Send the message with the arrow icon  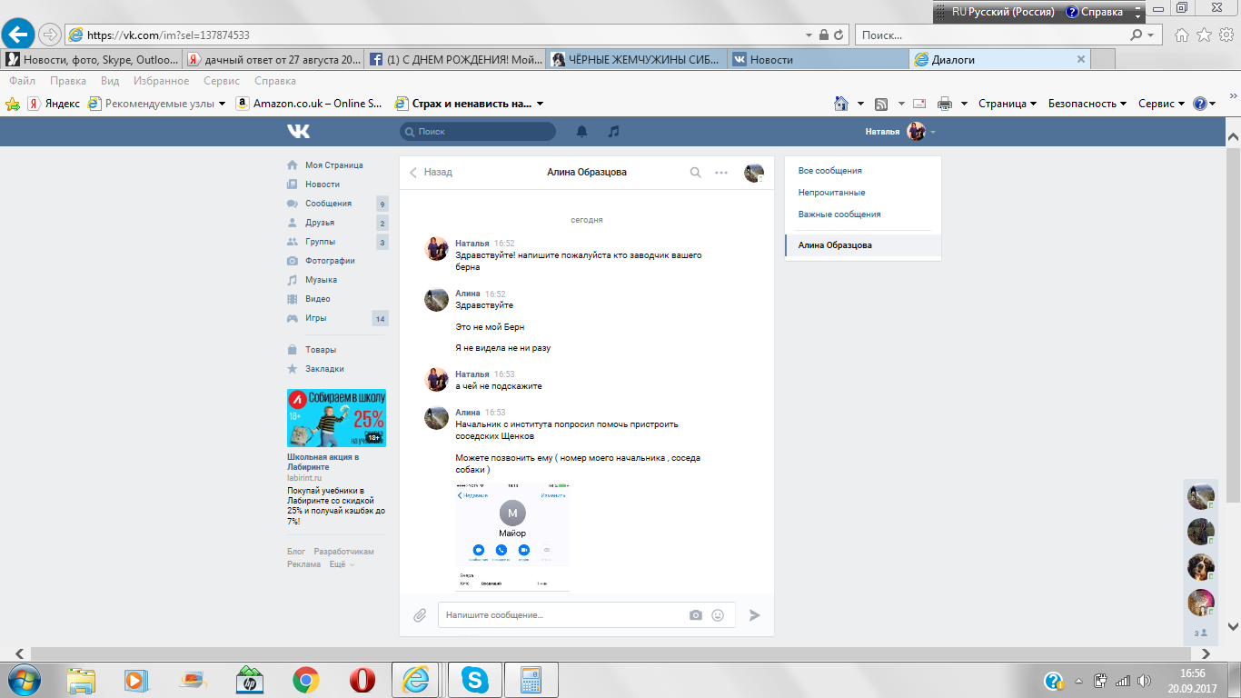[x=754, y=615]
